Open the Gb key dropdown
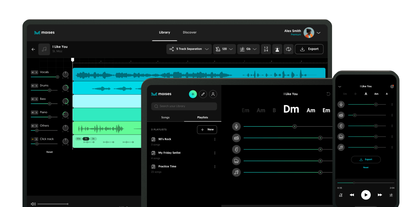Screen dimensions: 404x207 click(248, 49)
